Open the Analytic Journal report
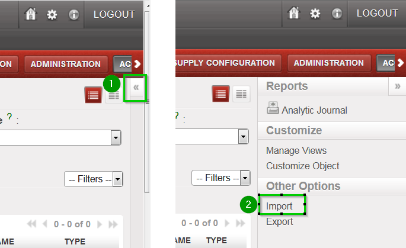406x248 pixels. [x=314, y=110]
